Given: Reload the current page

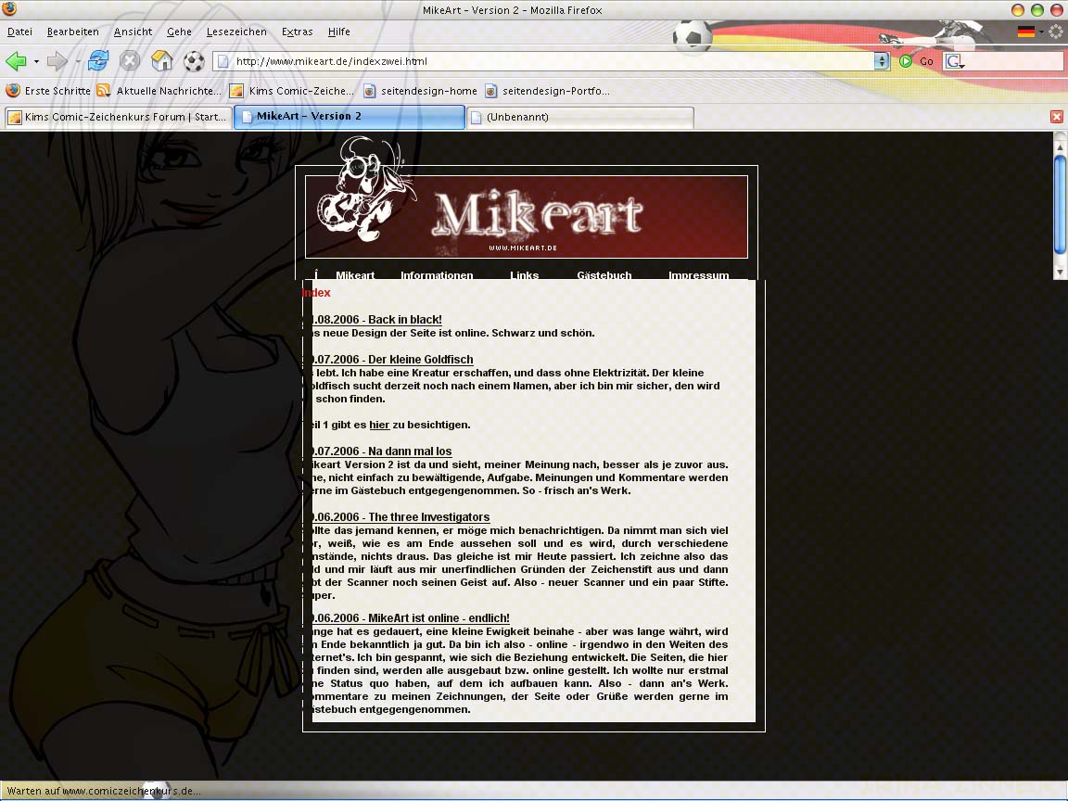Looking at the screenshot, I should [x=98, y=62].
